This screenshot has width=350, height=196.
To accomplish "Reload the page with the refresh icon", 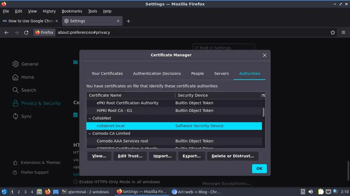I will click(26, 32).
